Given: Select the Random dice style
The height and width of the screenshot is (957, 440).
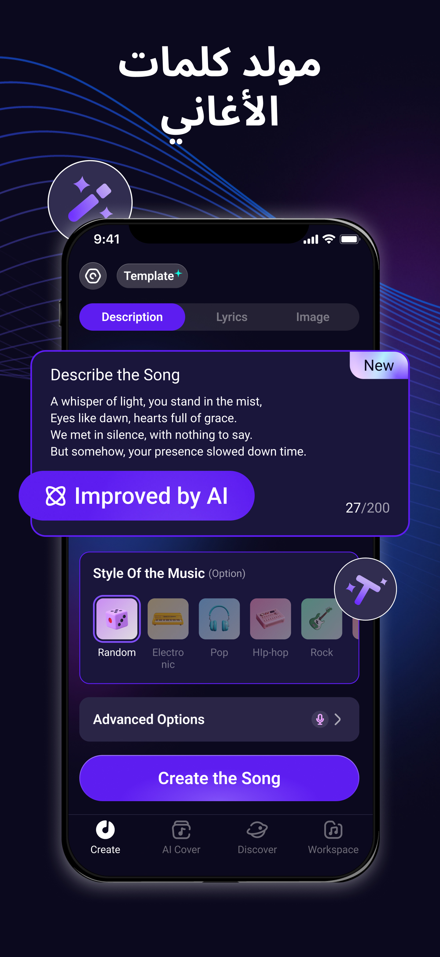Looking at the screenshot, I should 117,619.
